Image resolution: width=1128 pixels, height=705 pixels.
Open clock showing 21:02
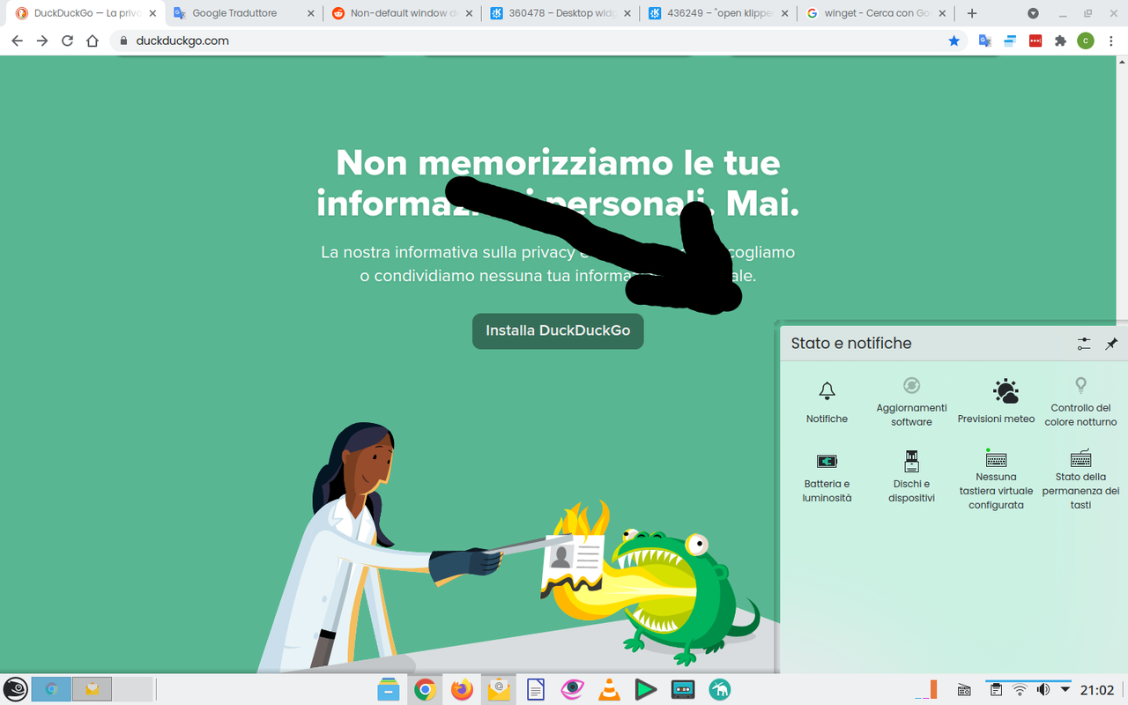pyautogui.click(x=1098, y=690)
